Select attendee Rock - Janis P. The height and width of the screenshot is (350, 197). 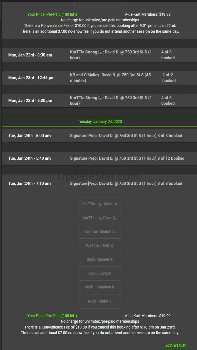click(x=100, y=273)
